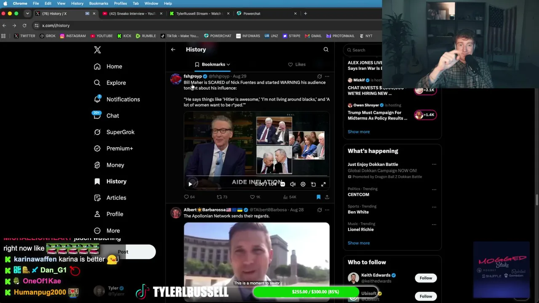Viewport: 539px width, 303px height.
Task: Open the Bookmarks menu in macOS menu bar
Action: tap(99, 3)
